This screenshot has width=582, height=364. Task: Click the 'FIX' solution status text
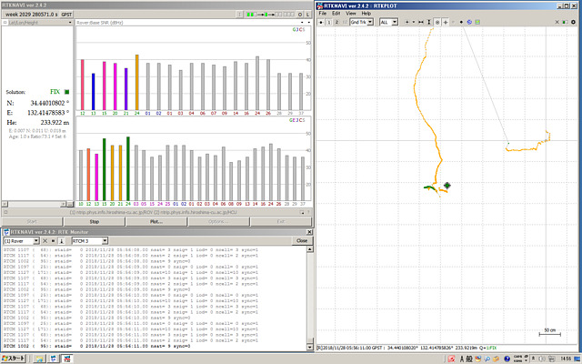tap(55, 92)
